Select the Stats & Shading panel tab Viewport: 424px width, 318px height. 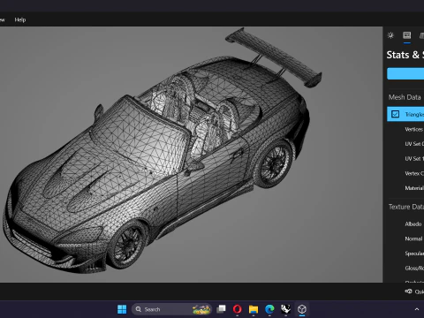click(407, 35)
